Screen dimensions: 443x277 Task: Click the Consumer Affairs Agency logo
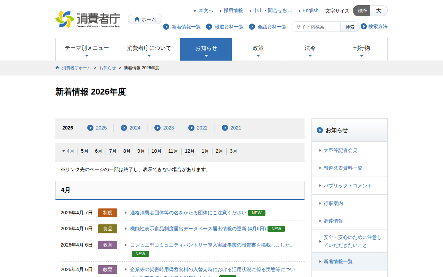(x=88, y=19)
